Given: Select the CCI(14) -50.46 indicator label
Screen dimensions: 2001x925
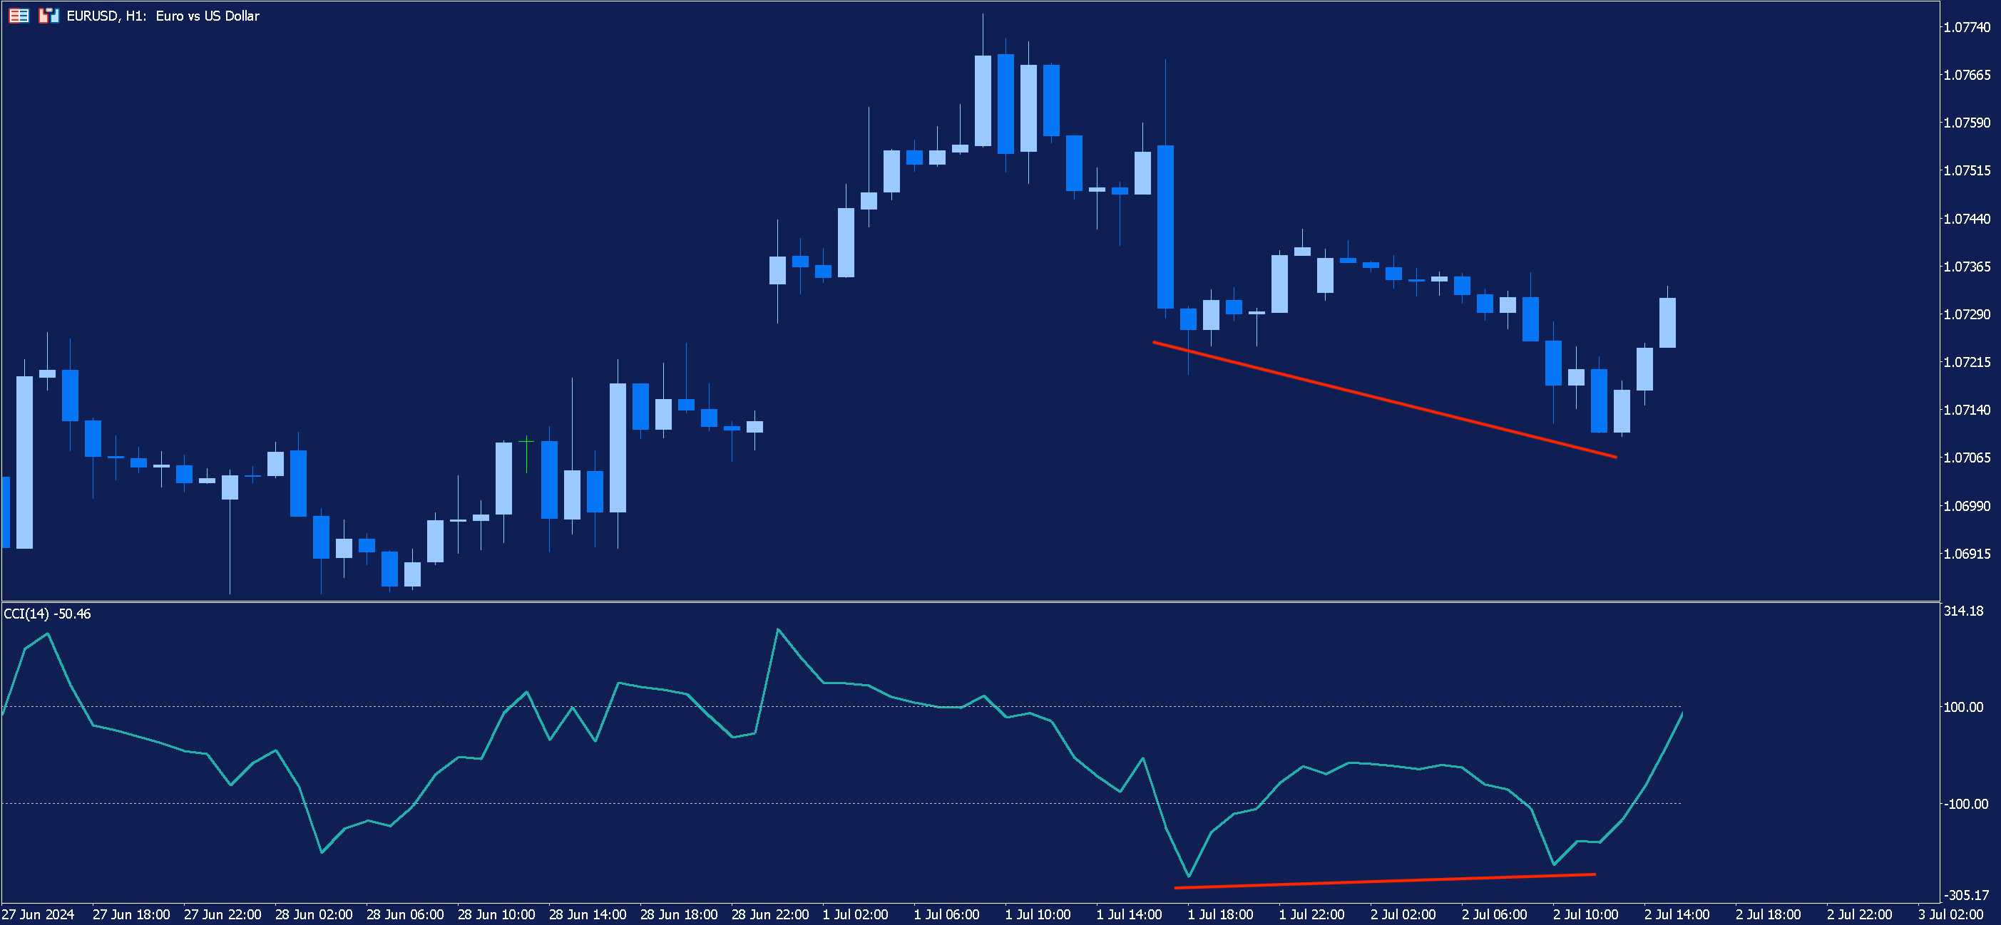Looking at the screenshot, I should pos(47,614).
